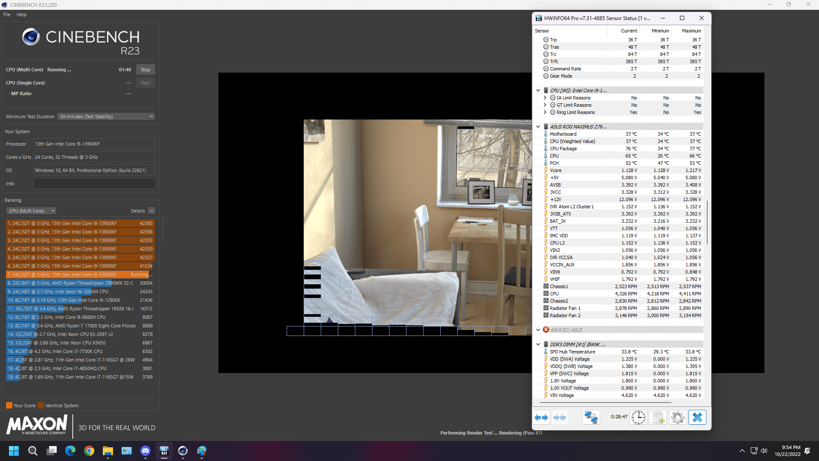
Task: Open the File menu in Cinebench
Action: (x=7, y=15)
